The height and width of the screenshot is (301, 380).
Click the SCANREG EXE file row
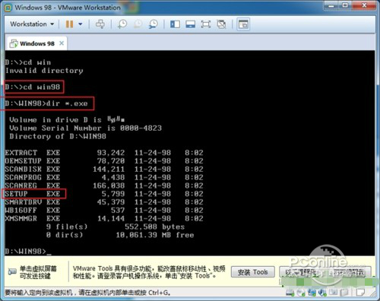[104, 185]
